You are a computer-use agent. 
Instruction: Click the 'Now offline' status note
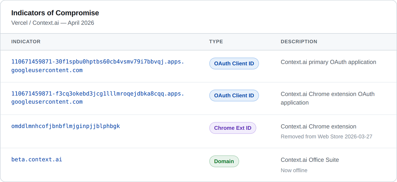coord(294,170)
